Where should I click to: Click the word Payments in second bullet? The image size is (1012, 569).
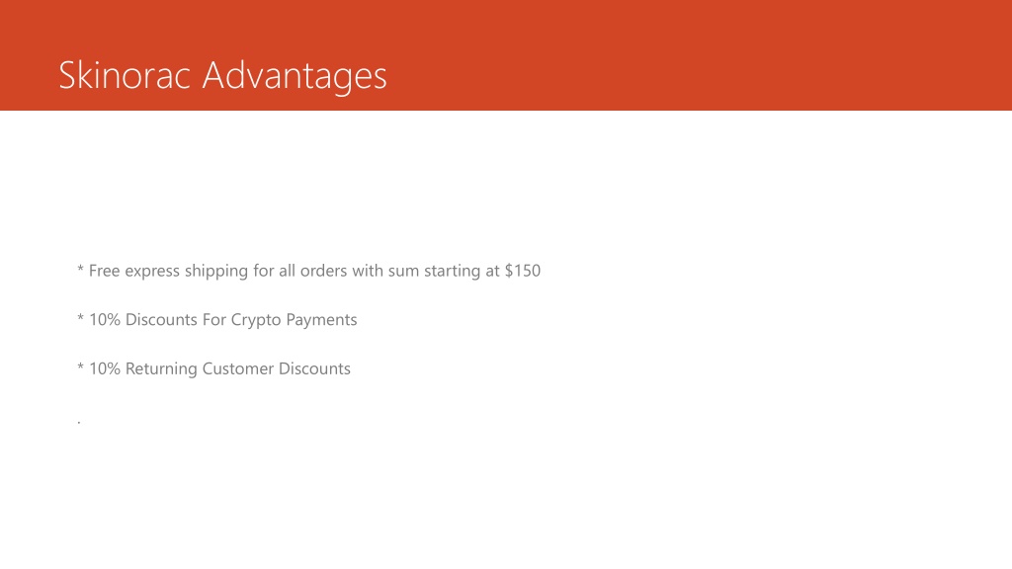point(321,321)
